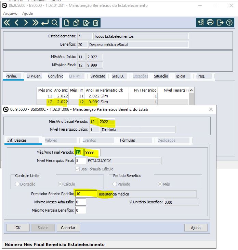Open search with magnifier icon
This screenshot has height=250, width=238.
coord(54,23)
